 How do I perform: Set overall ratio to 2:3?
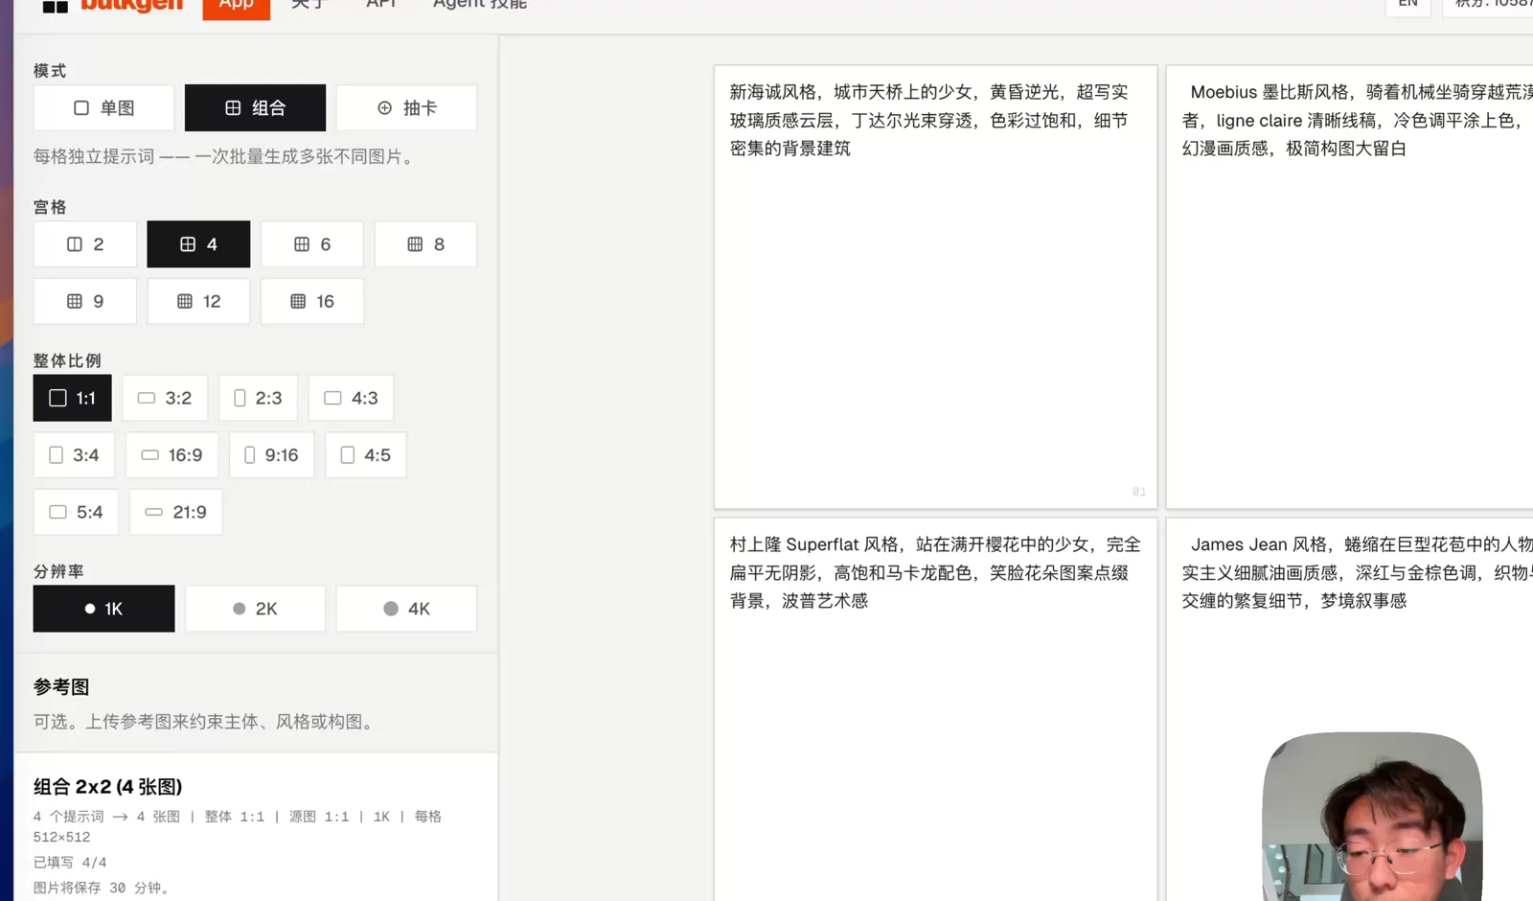click(259, 398)
